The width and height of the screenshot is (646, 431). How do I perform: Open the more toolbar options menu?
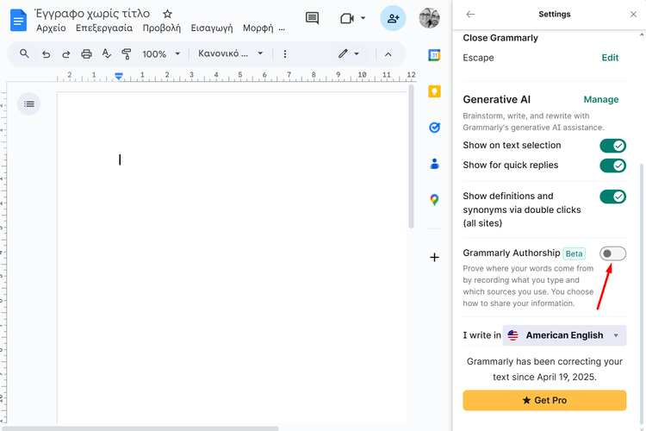285,54
